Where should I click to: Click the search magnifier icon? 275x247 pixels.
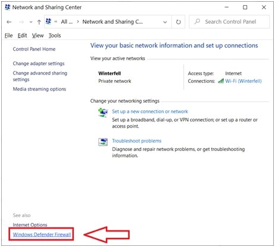click(x=197, y=21)
